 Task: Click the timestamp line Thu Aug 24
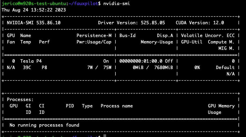tap(34, 10)
